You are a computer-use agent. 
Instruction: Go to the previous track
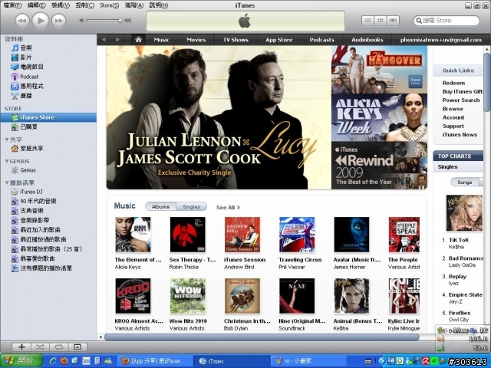[22, 21]
